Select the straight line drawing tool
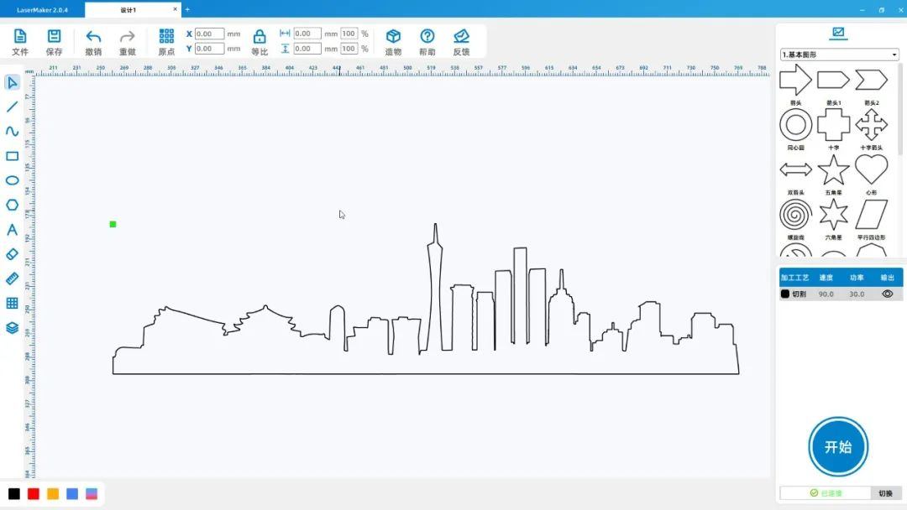The image size is (907, 510). [13, 107]
